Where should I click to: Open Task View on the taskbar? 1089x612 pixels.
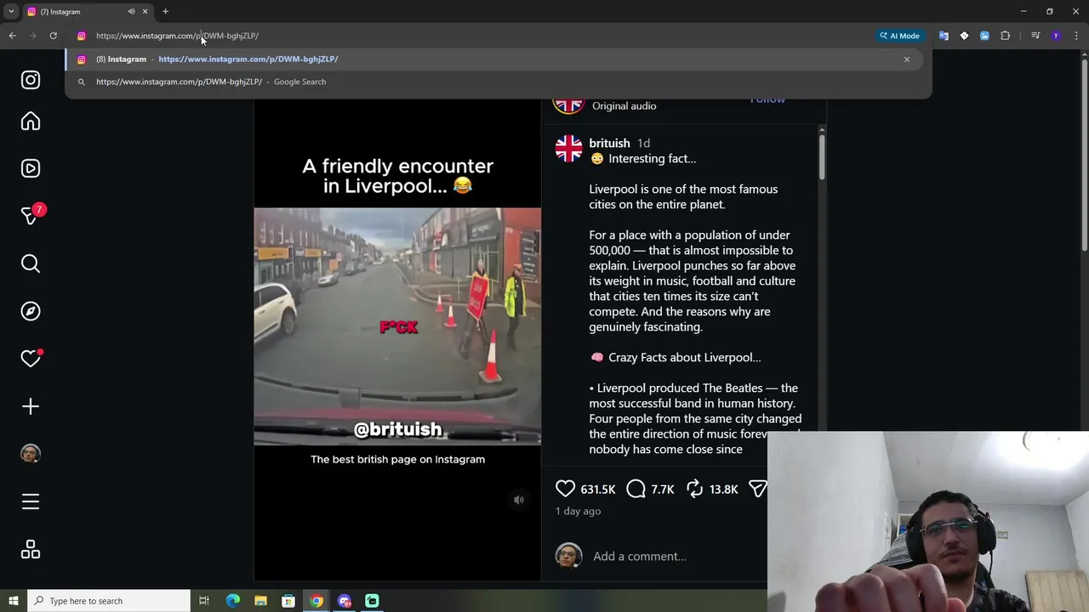pos(204,601)
